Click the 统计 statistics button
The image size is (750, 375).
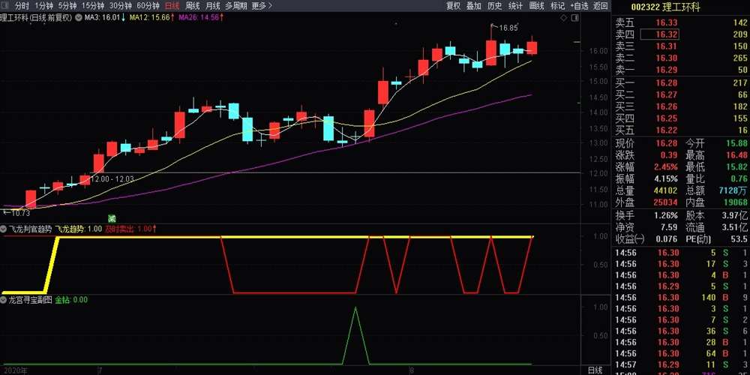click(x=515, y=5)
